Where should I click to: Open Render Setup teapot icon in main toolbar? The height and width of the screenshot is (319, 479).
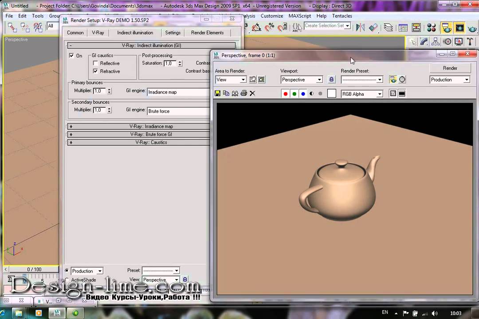[x=446, y=28]
